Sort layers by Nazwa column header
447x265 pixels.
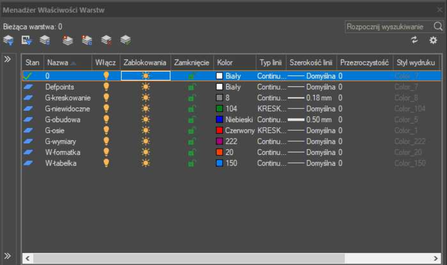pos(61,63)
